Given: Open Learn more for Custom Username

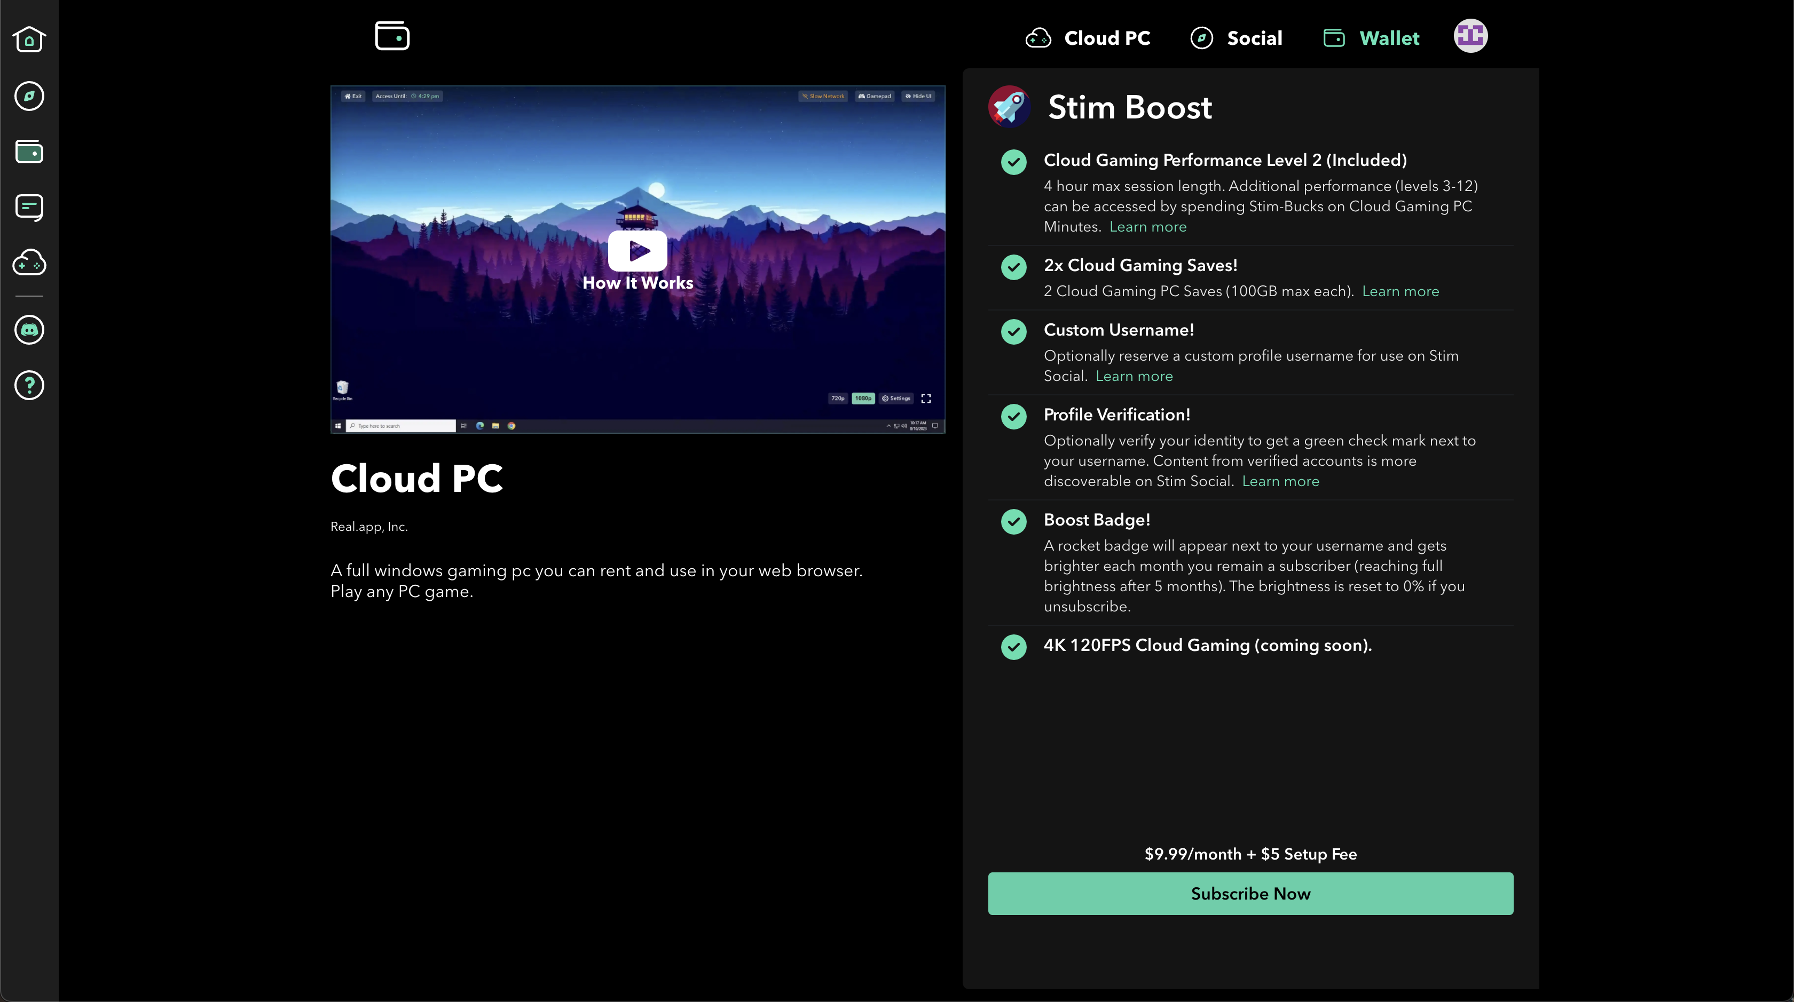Looking at the screenshot, I should [1134, 377].
